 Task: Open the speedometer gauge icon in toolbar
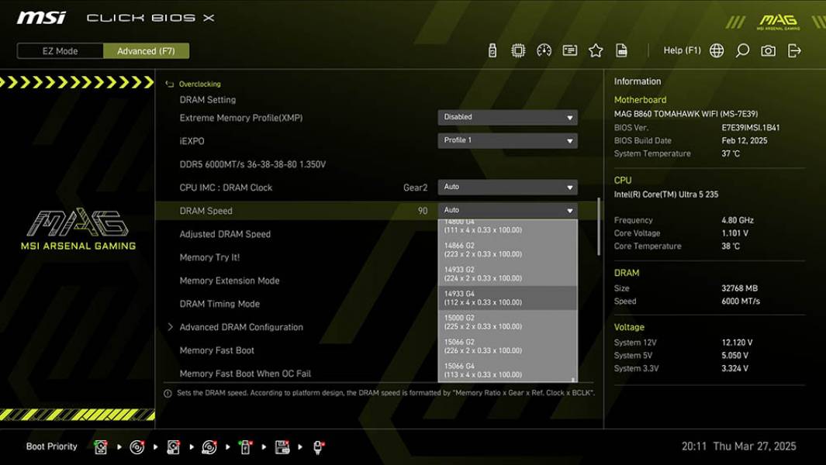(x=544, y=50)
